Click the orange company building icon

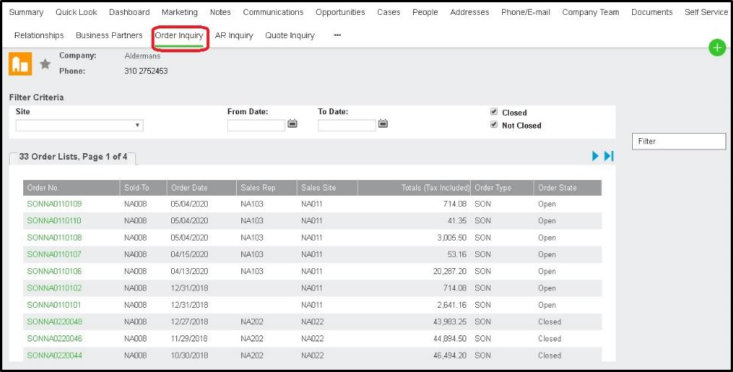click(20, 64)
